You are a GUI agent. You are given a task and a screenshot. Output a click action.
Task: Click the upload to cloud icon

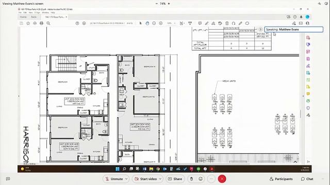tap(35, 23)
